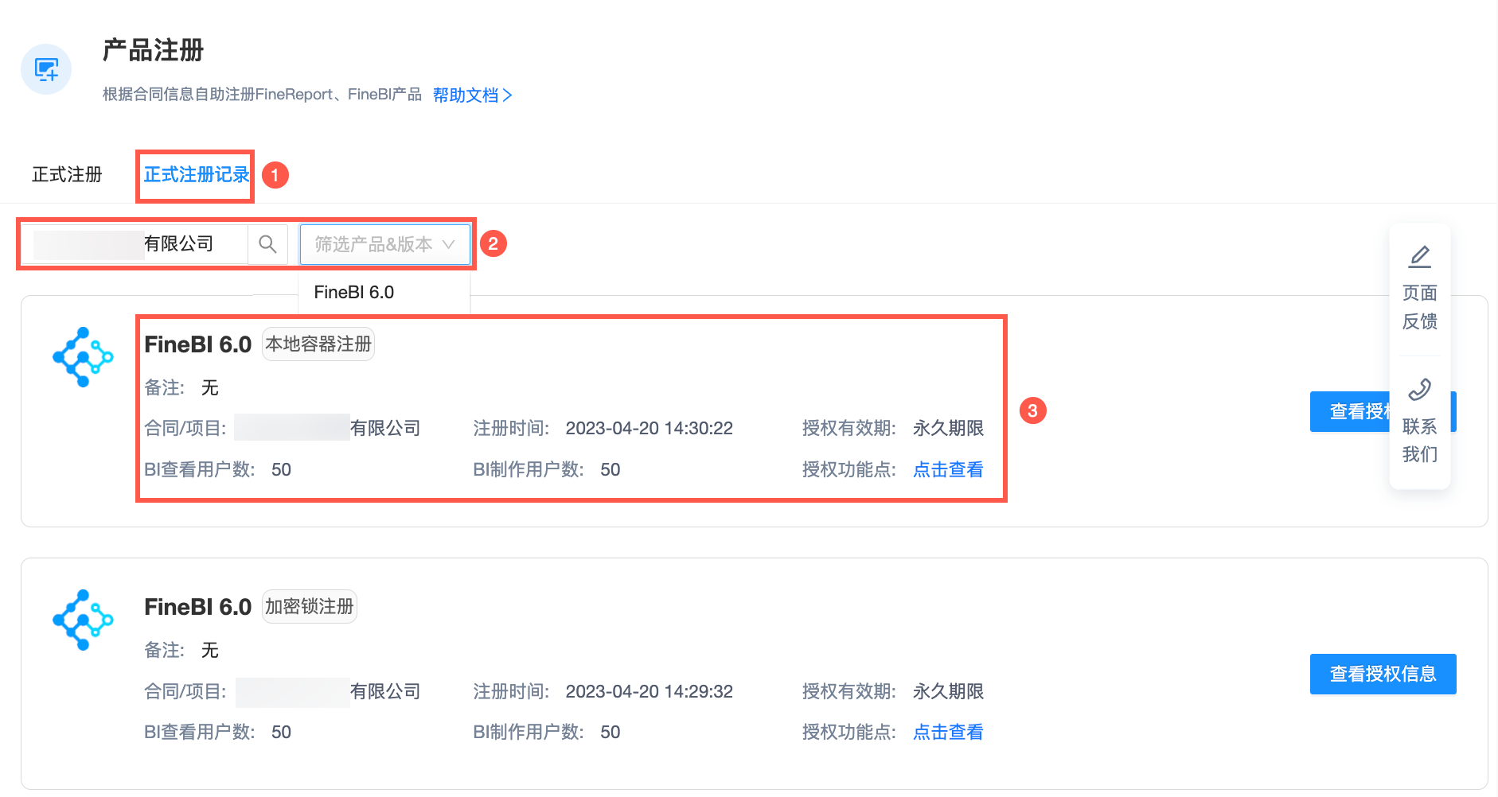Click 查看授权信息 on 本地容器注册 card
1498x797 pixels.
1350,412
